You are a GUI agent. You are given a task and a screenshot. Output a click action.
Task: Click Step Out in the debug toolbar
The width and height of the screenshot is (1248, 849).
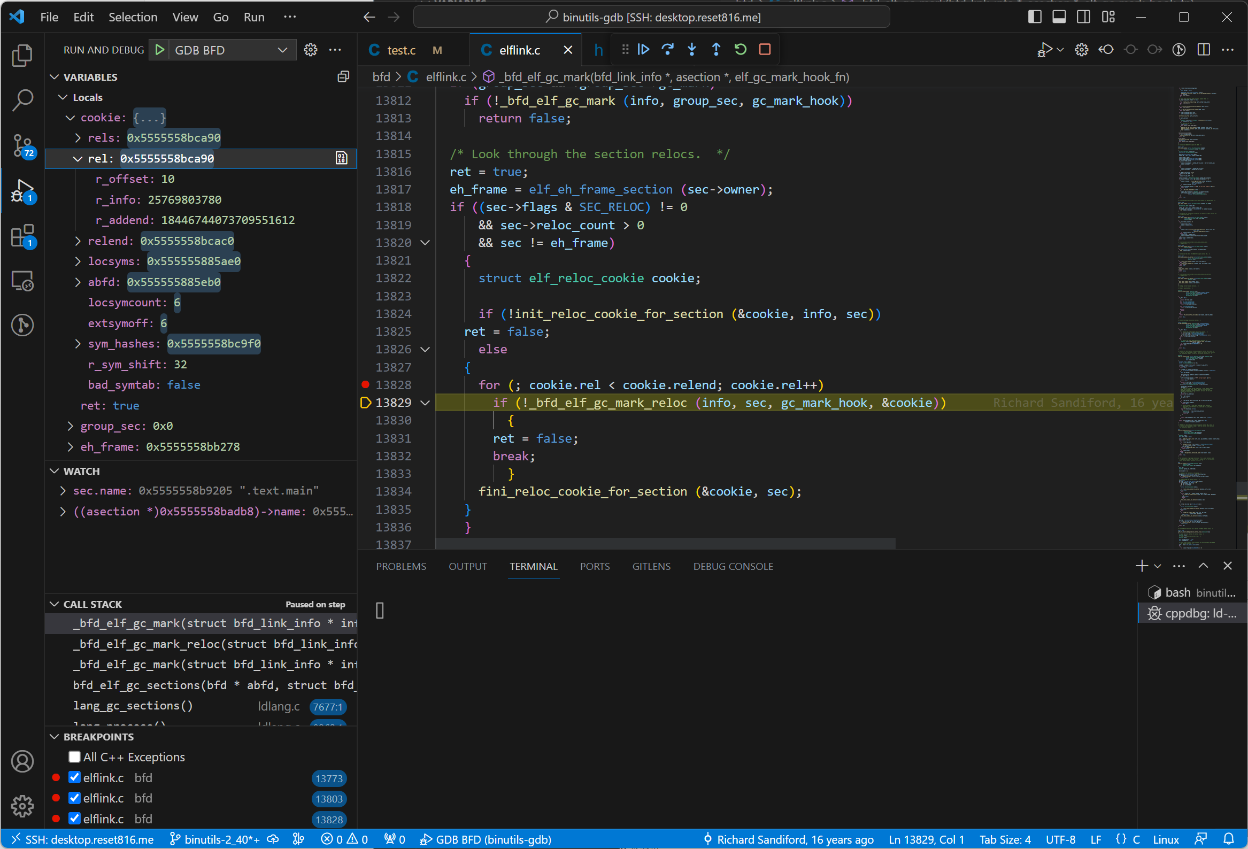716,49
